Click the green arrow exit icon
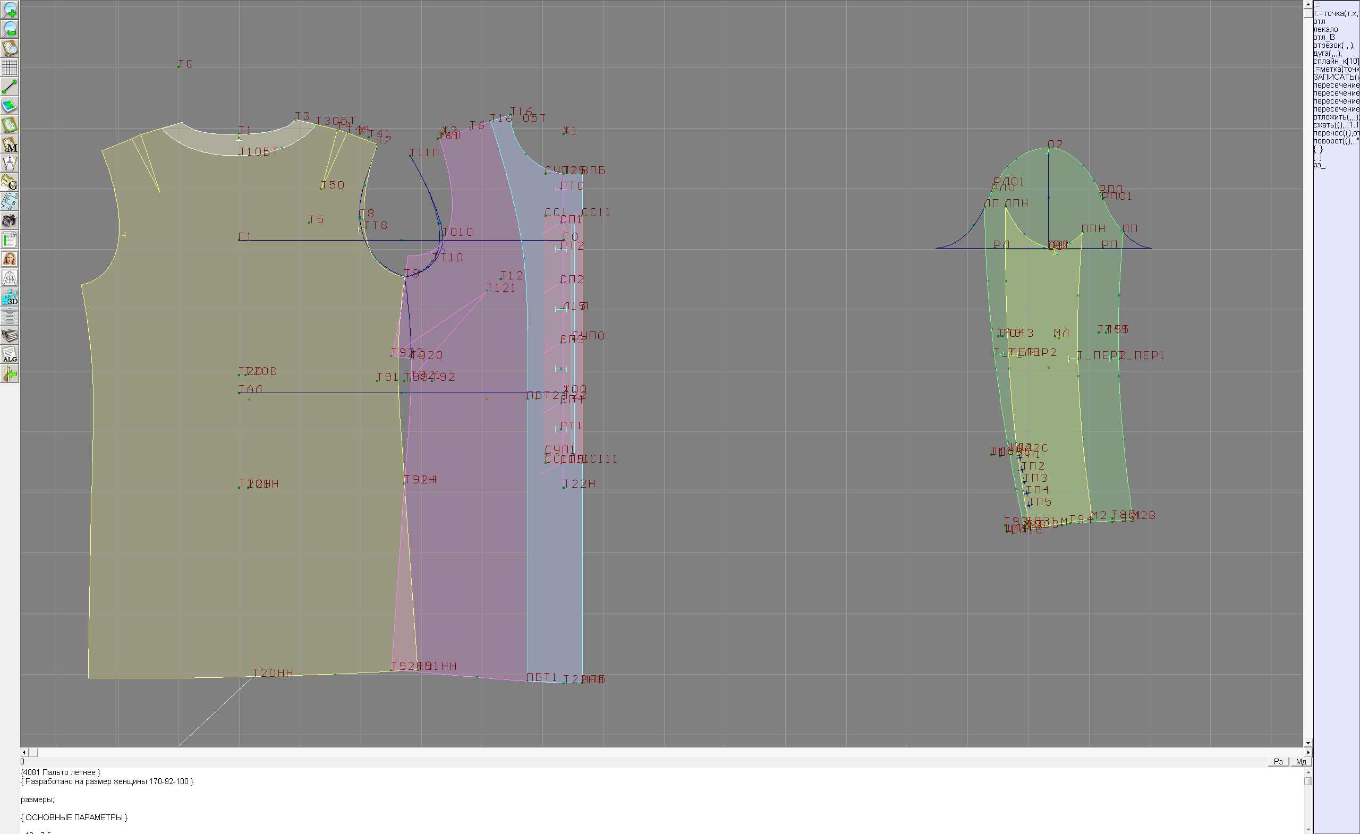Image resolution: width=1360 pixels, height=834 pixels. [10, 374]
